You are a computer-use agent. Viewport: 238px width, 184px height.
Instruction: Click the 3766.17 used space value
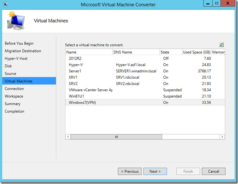tap(204, 71)
